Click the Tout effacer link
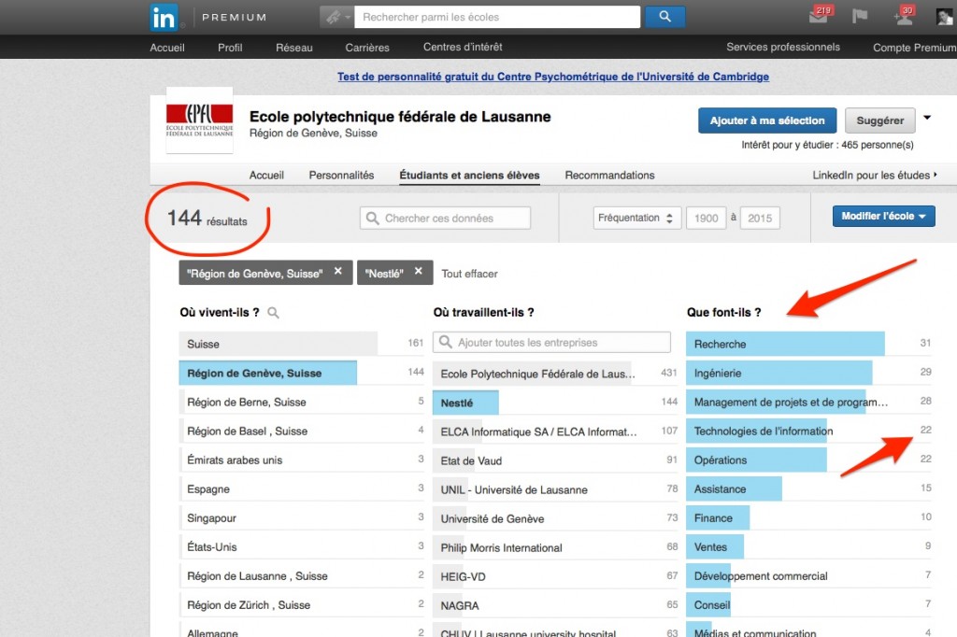 click(x=469, y=274)
